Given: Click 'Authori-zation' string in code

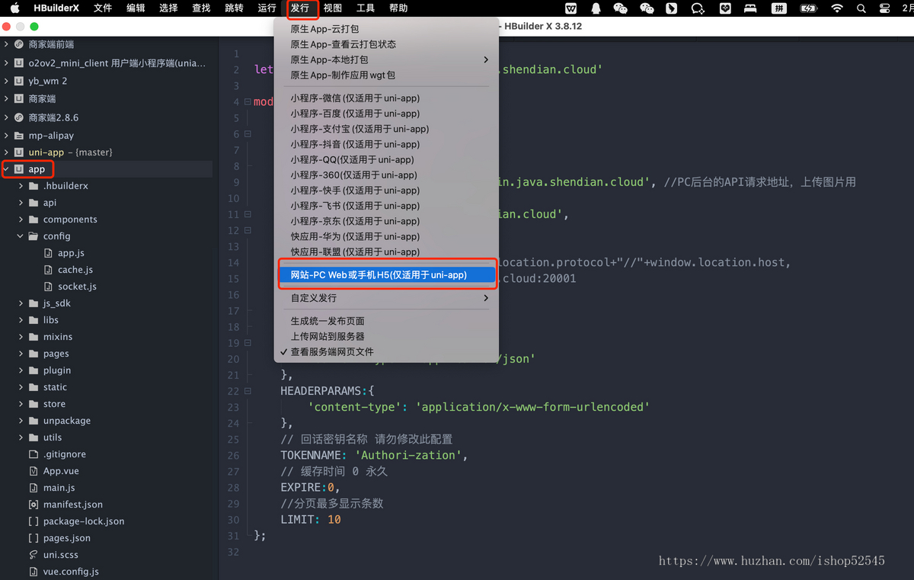Looking at the screenshot, I should pos(410,455).
